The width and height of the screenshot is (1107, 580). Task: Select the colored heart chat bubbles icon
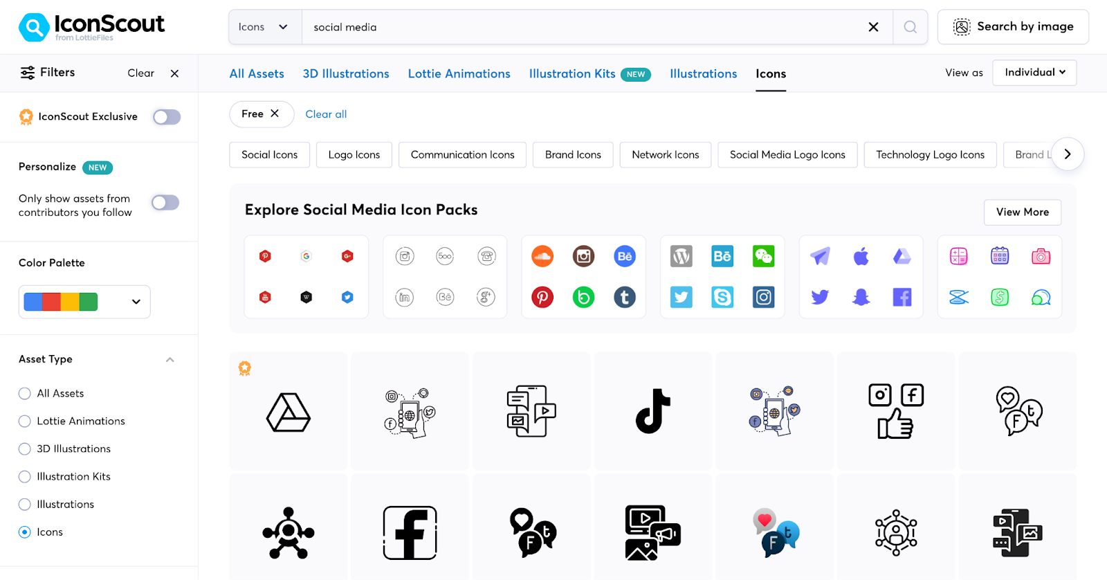click(775, 532)
